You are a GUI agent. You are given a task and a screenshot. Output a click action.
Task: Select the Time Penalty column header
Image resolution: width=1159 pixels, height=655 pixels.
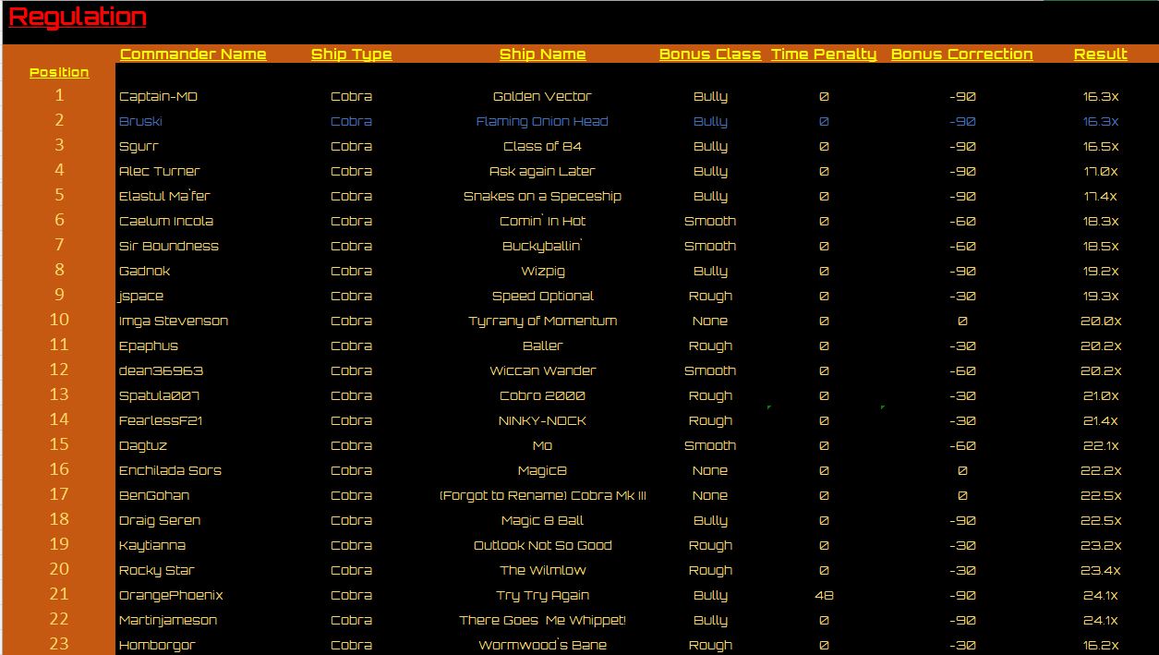(824, 55)
